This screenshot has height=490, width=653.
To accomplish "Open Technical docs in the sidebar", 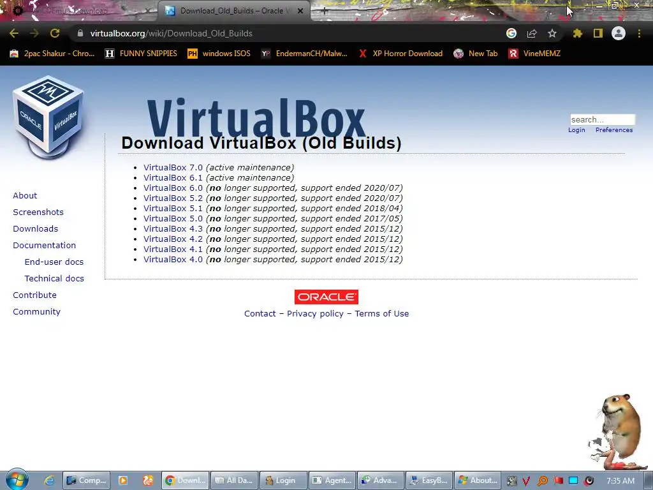I will 54,278.
